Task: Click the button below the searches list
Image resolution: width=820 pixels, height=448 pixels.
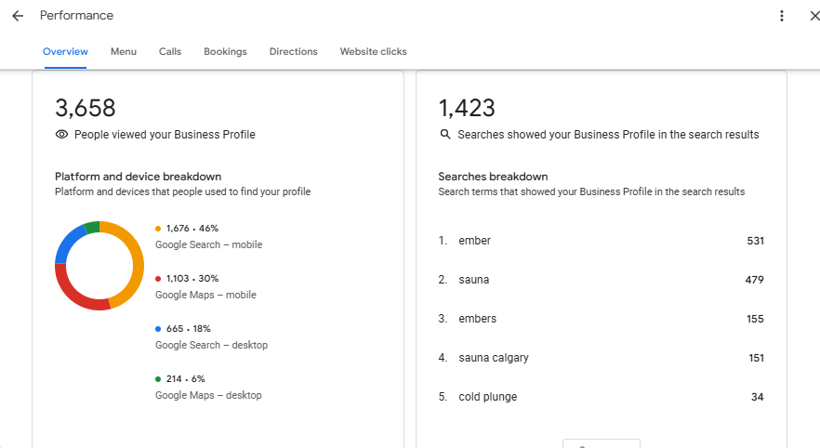Action: [601, 443]
